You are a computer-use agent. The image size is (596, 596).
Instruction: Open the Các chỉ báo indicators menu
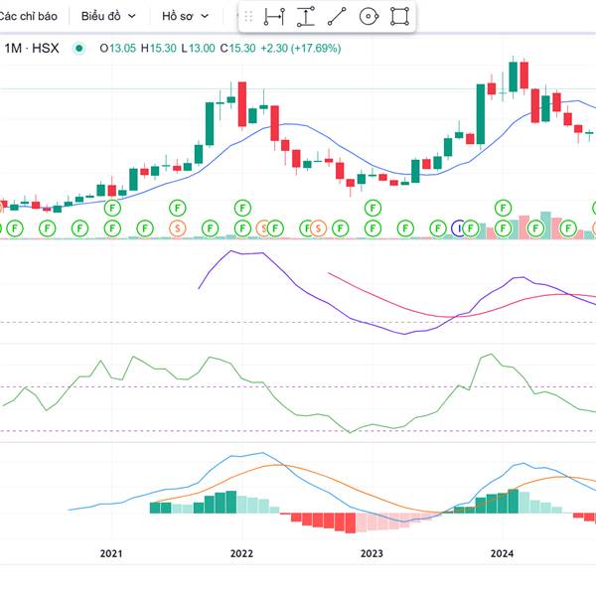(28, 16)
